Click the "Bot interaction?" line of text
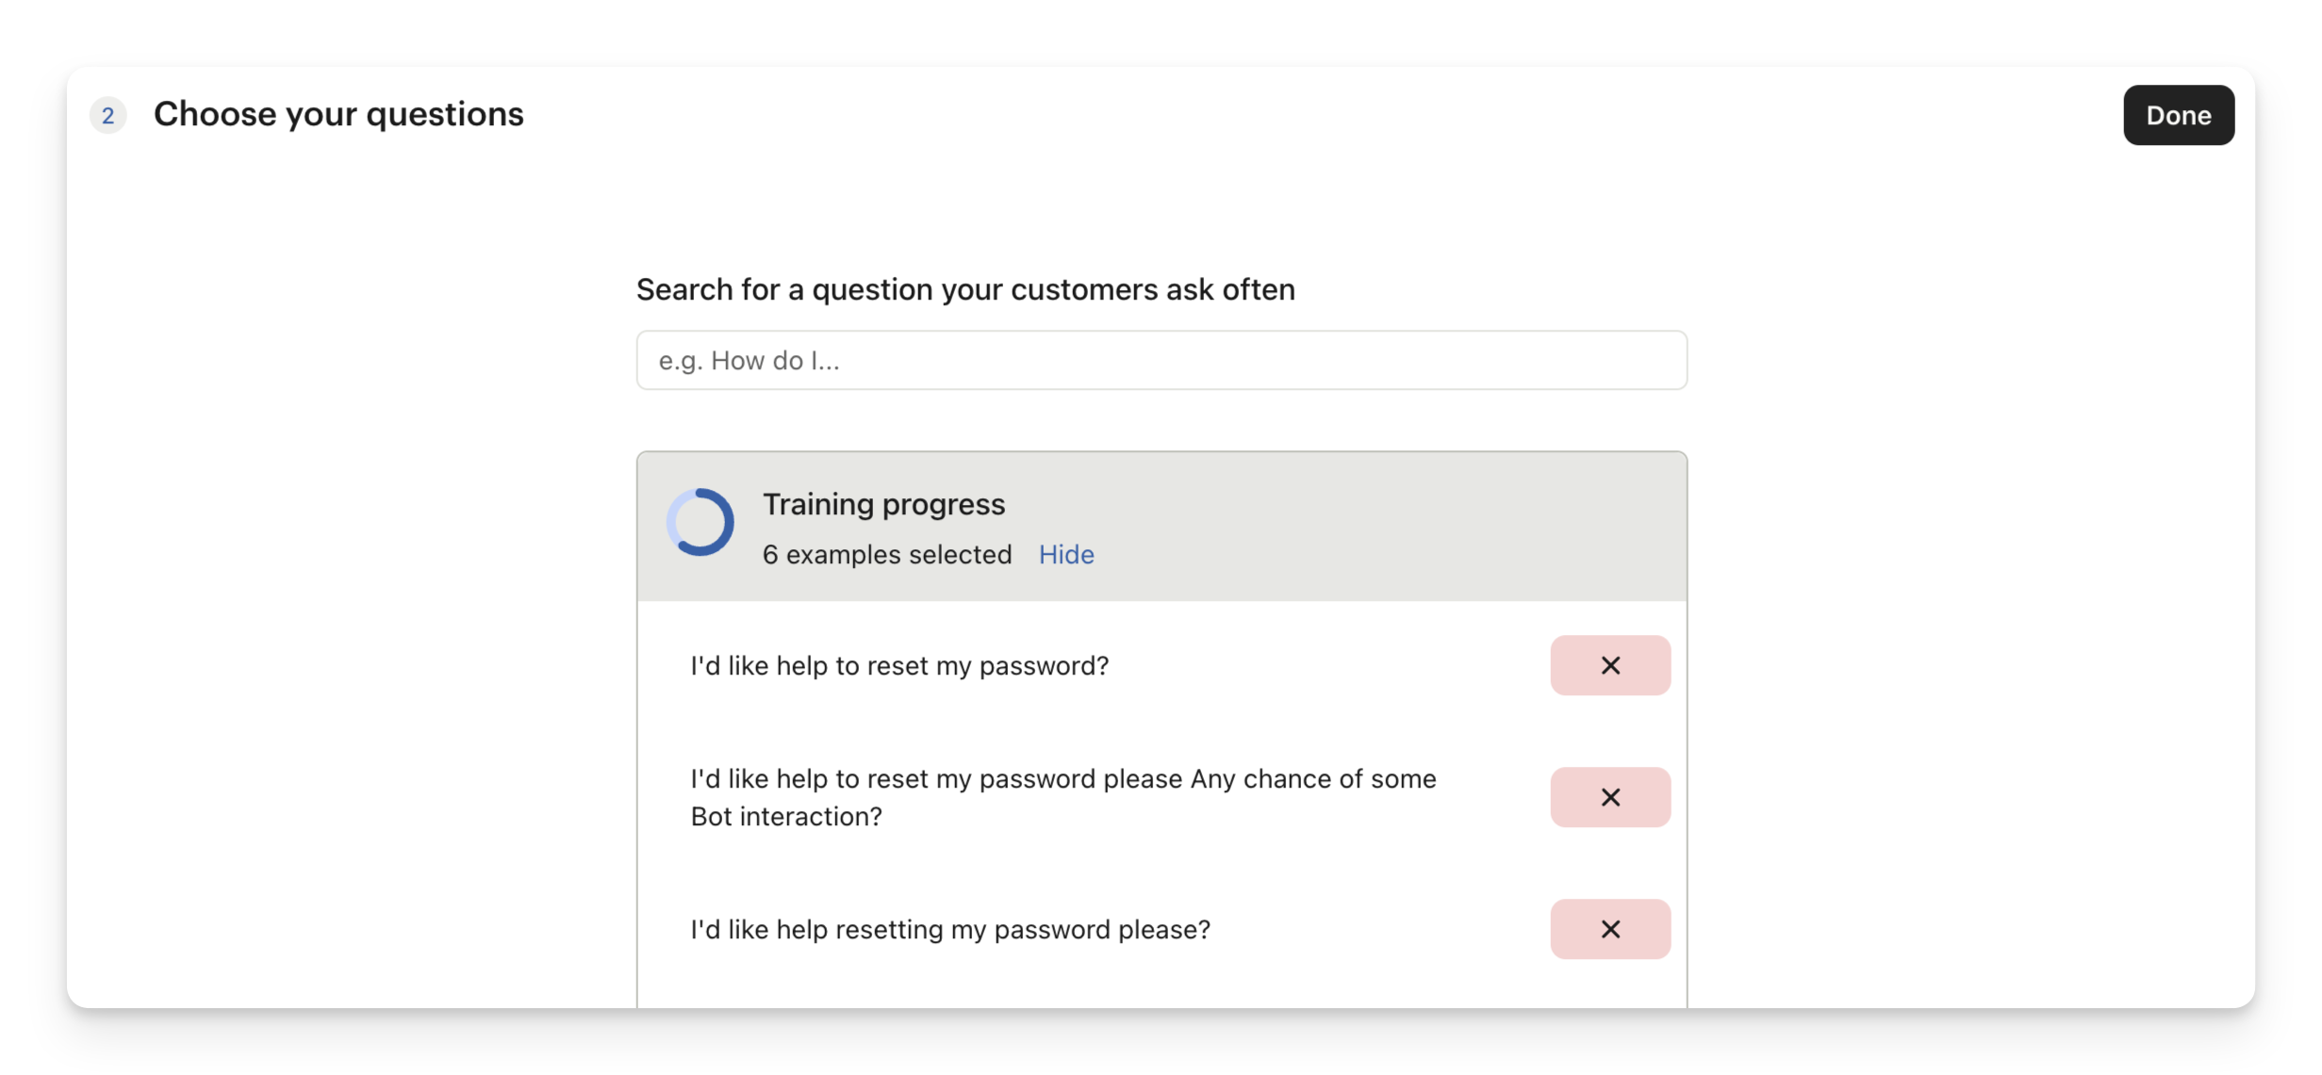2322x1075 pixels. point(786,817)
